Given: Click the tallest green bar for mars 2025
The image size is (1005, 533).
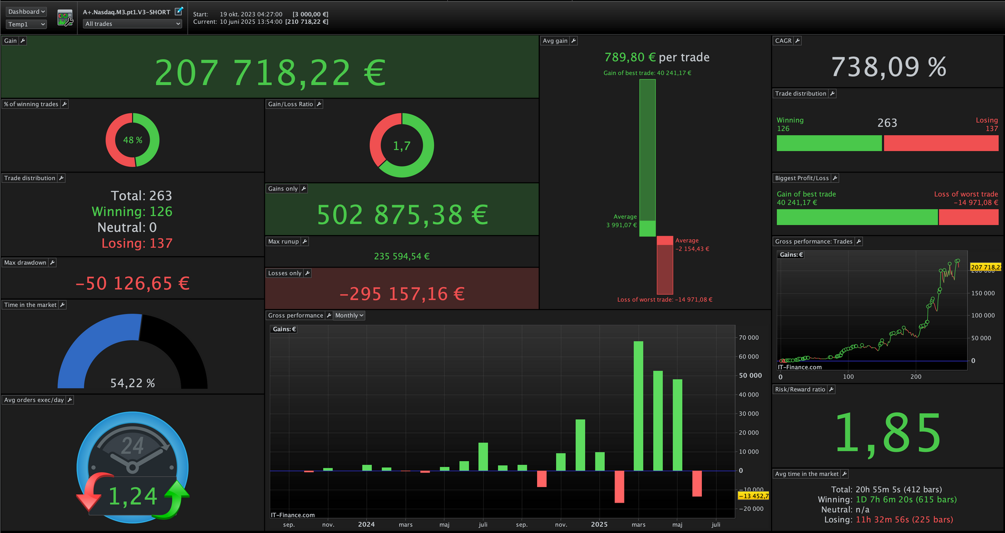Looking at the screenshot, I should click(x=639, y=406).
